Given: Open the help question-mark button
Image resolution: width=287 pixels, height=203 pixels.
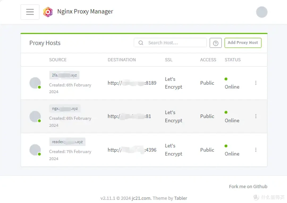Looking at the screenshot, I should point(216,43).
